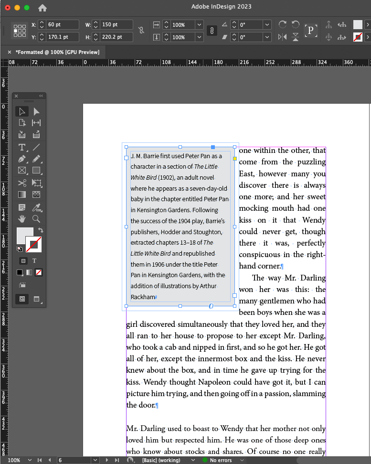
Task: Flip the object horizontally
Action: coord(282,37)
